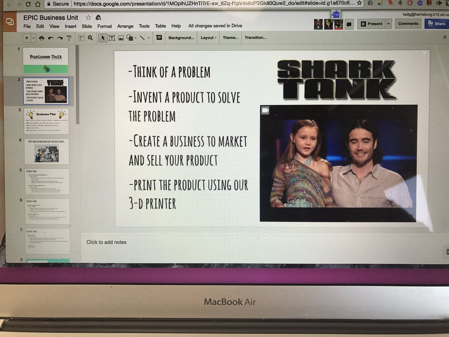Open the Slide menu
This screenshot has height=337, width=449.
[87, 26]
